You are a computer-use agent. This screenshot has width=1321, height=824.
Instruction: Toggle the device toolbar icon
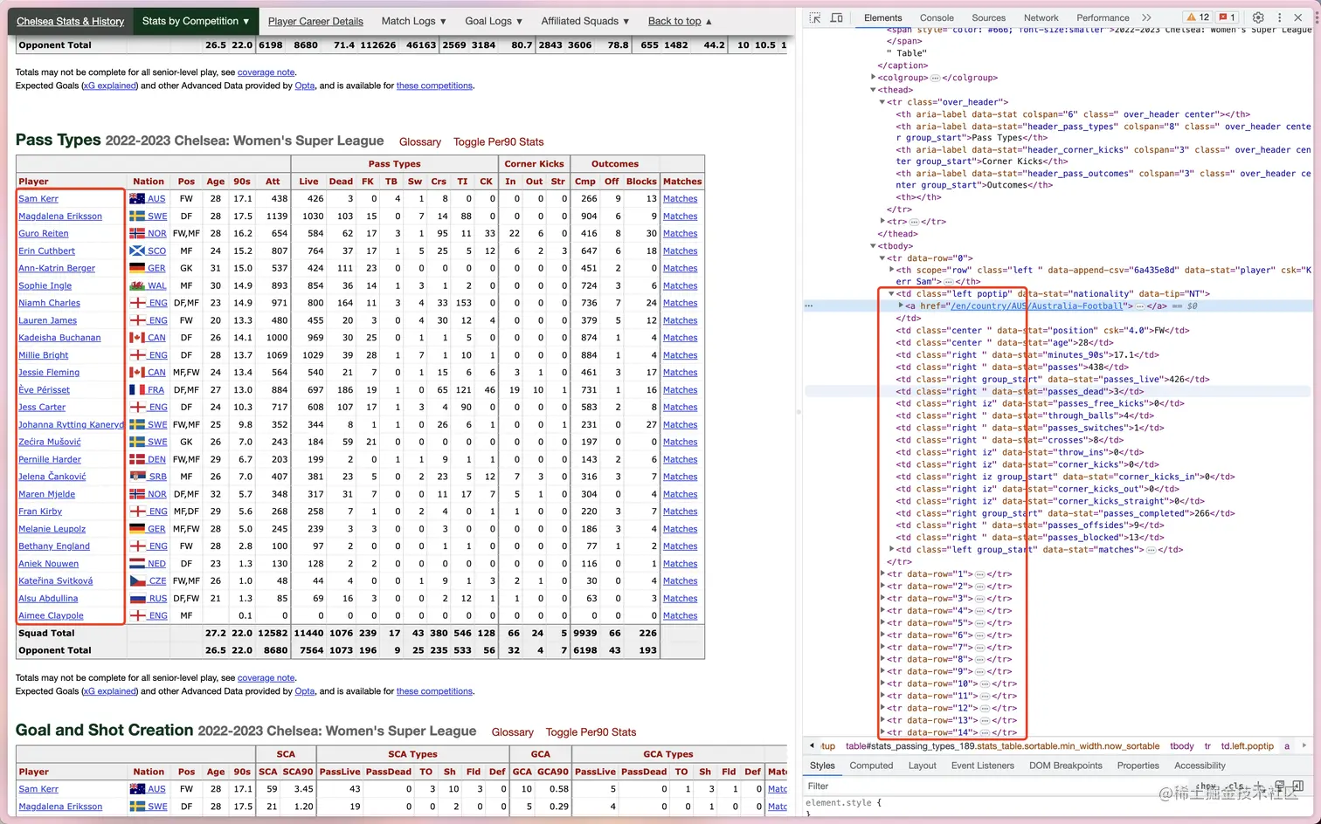836,17
